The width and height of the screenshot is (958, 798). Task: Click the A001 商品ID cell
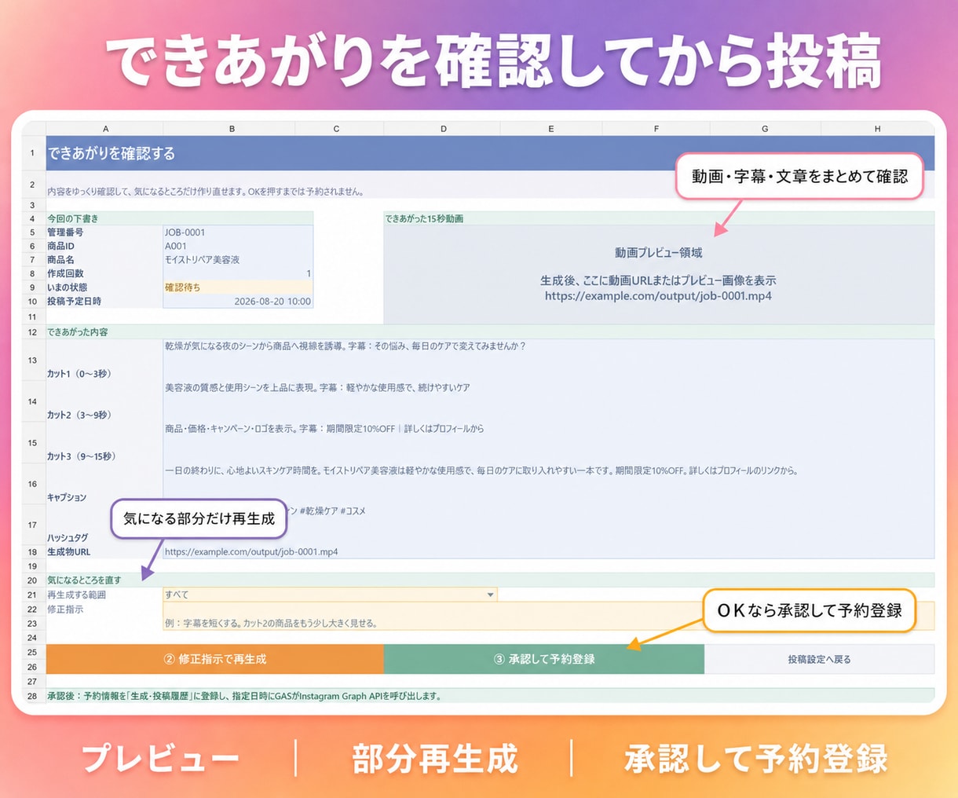(238, 246)
